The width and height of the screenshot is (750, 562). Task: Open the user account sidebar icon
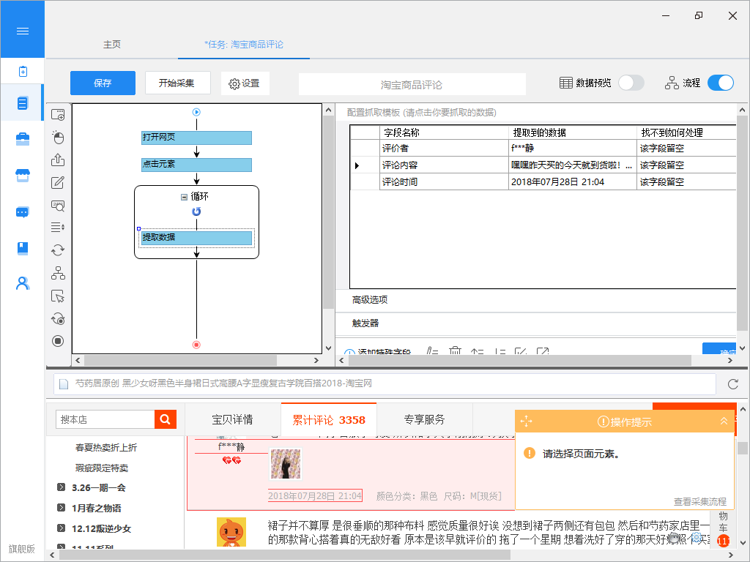pos(23,284)
